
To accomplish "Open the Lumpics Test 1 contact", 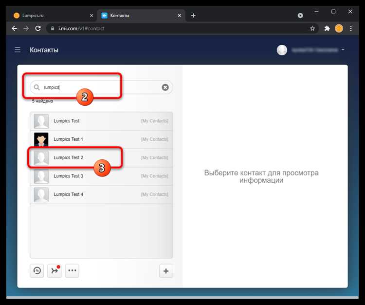I will 68,139.
